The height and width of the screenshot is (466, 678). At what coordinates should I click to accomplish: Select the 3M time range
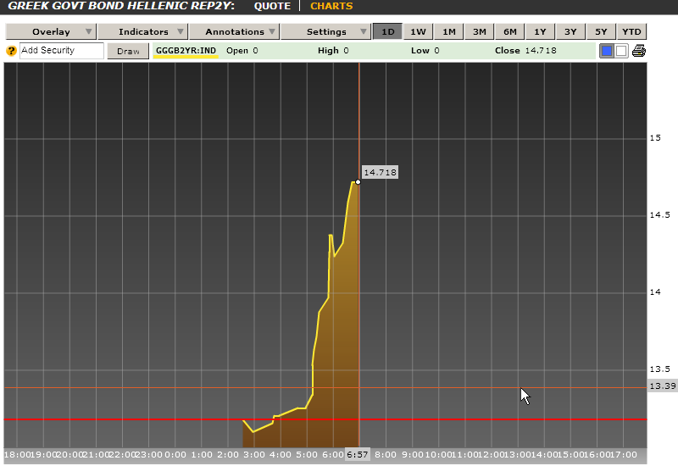[x=479, y=31]
